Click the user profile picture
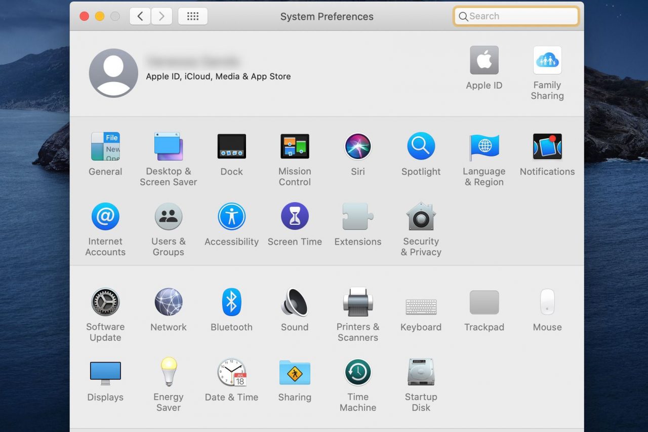This screenshot has height=432, width=648. [113, 72]
